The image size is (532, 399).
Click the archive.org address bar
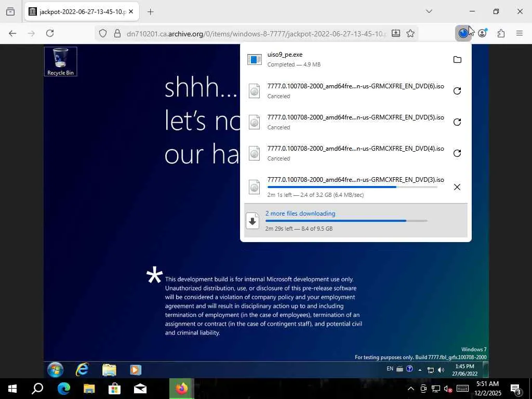(256, 34)
